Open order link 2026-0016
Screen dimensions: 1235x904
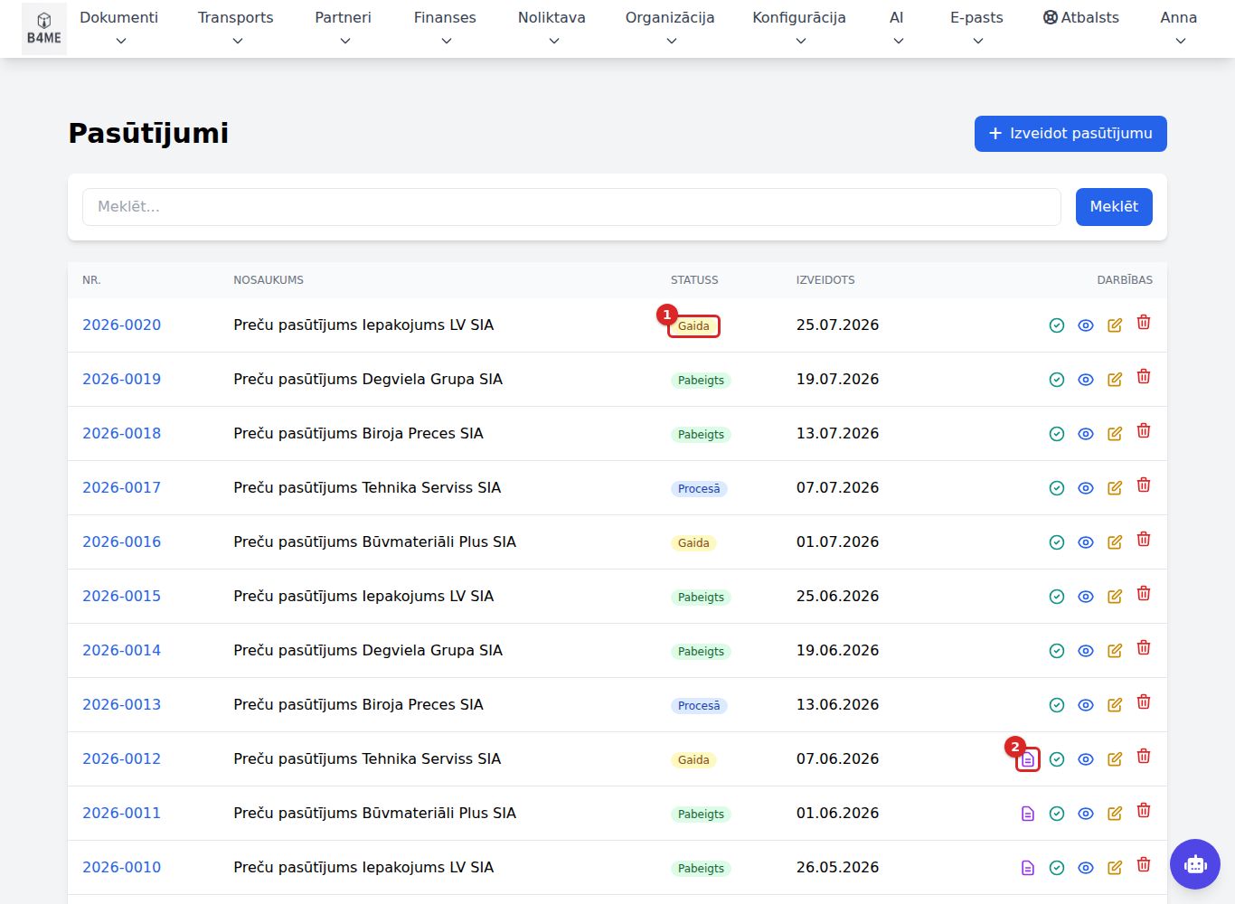[122, 541]
